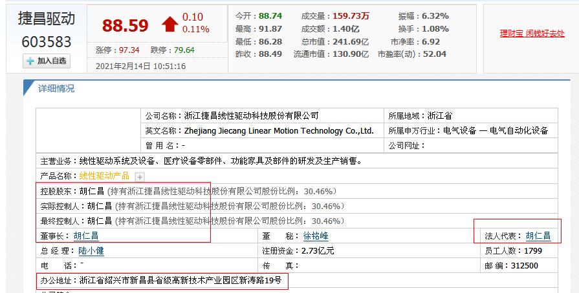Click the current price 88.59

(x=125, y=25)
